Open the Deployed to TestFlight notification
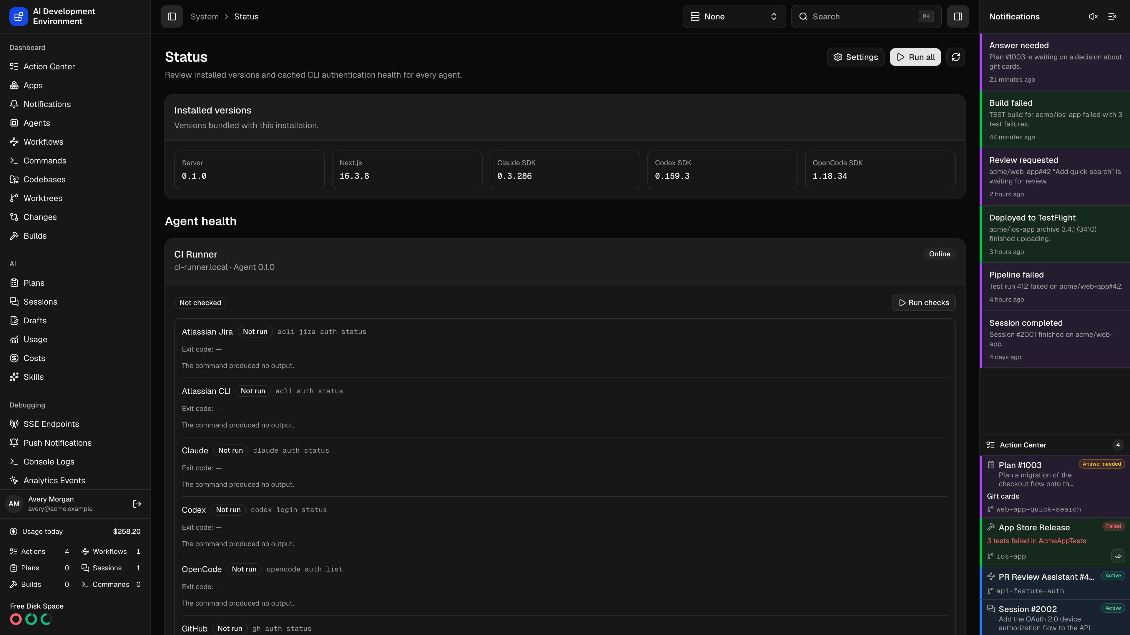 point(1055,235)
